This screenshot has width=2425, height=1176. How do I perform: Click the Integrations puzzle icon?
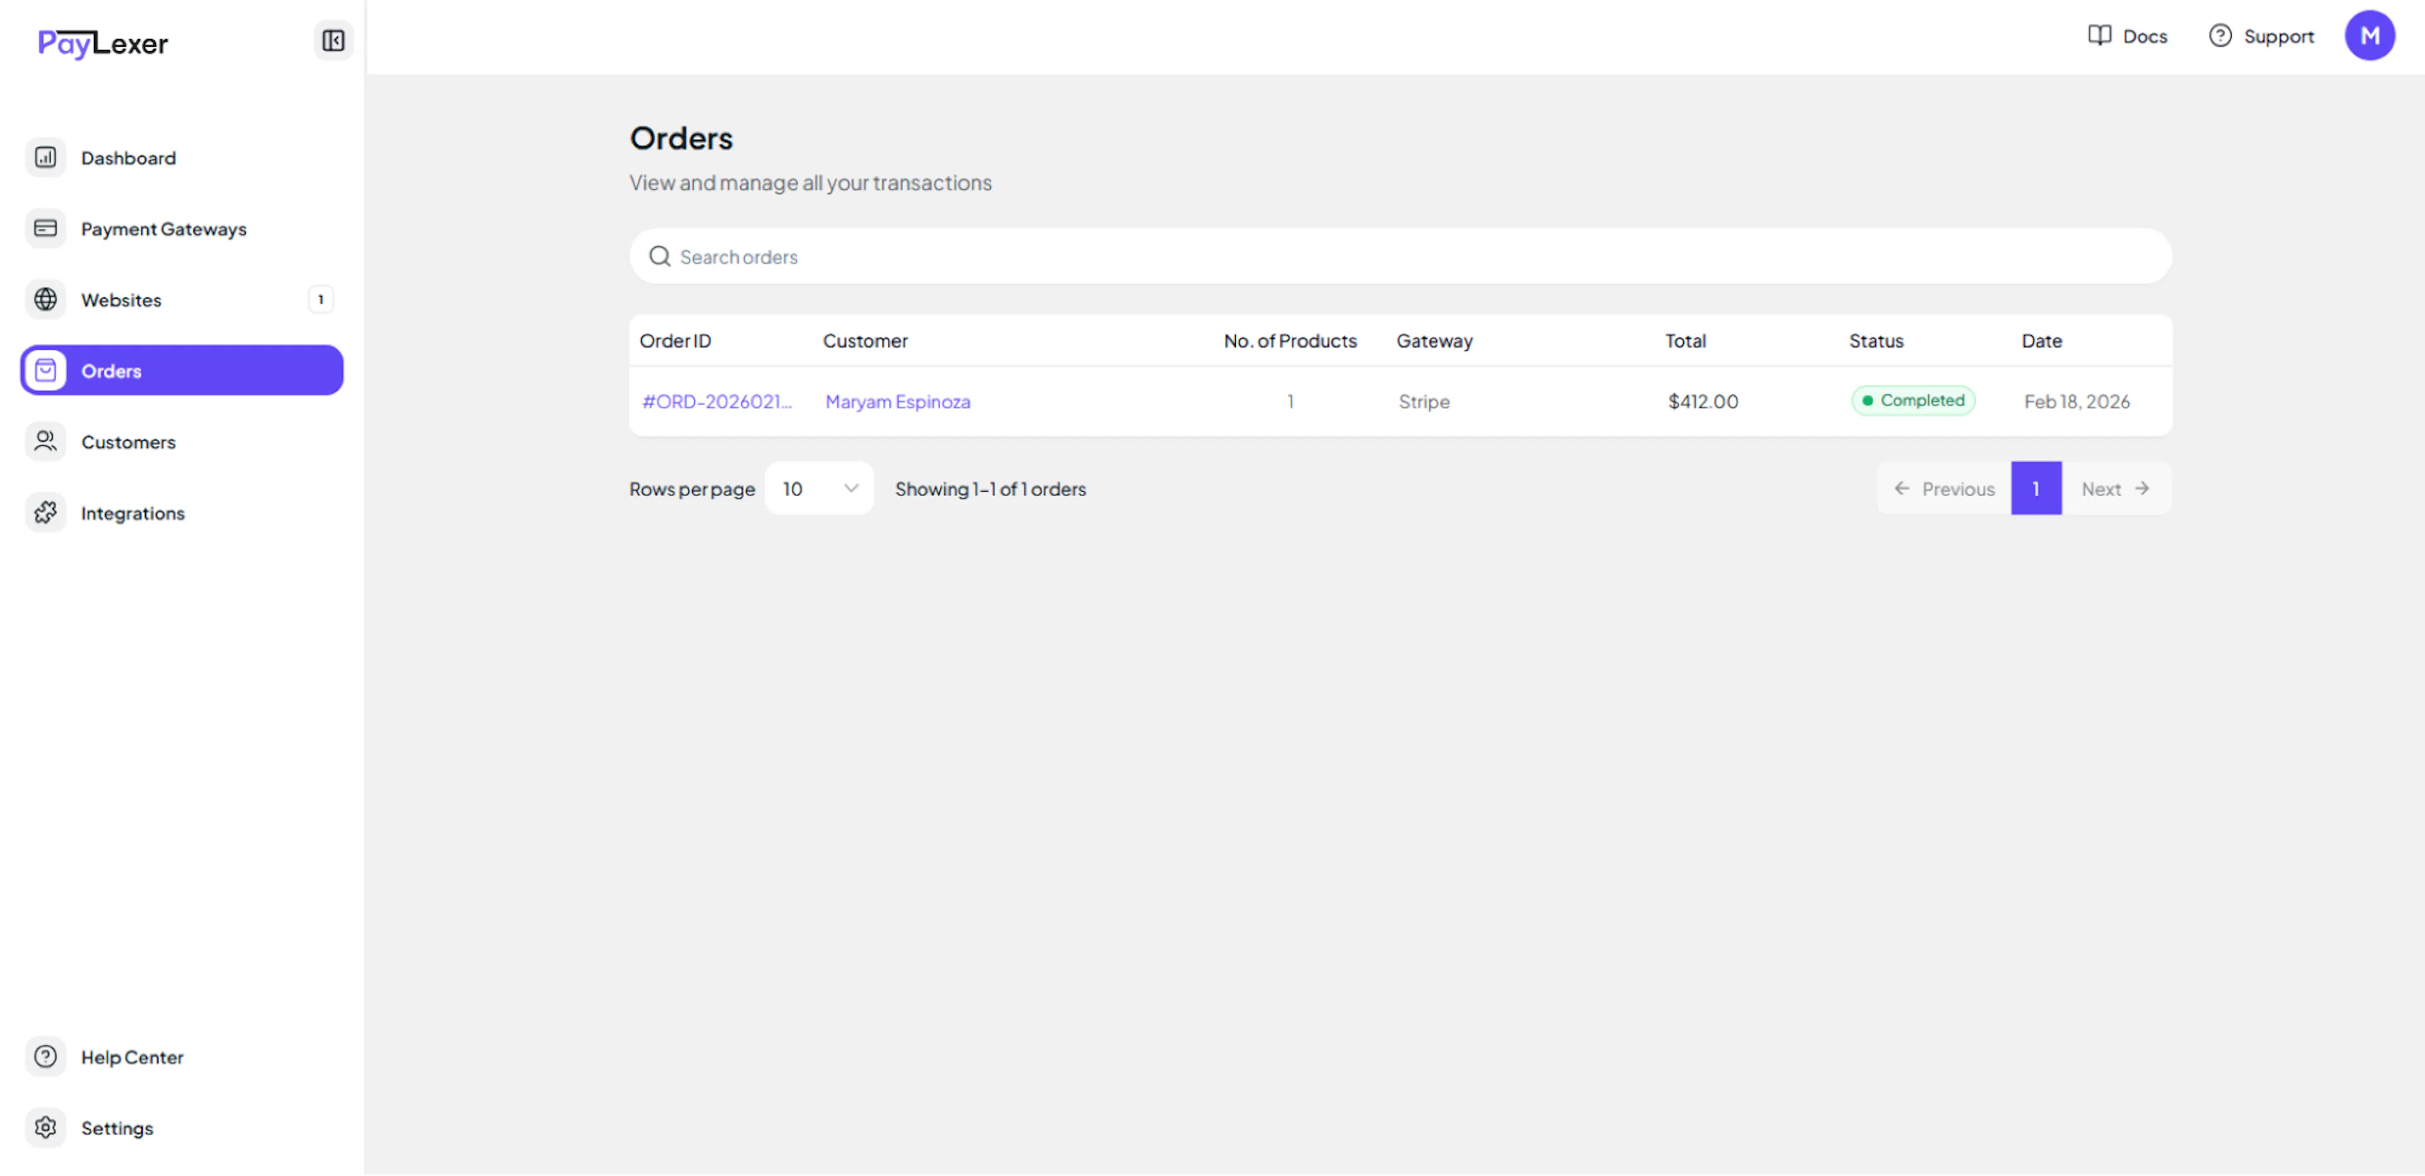[x=45, y=513]
